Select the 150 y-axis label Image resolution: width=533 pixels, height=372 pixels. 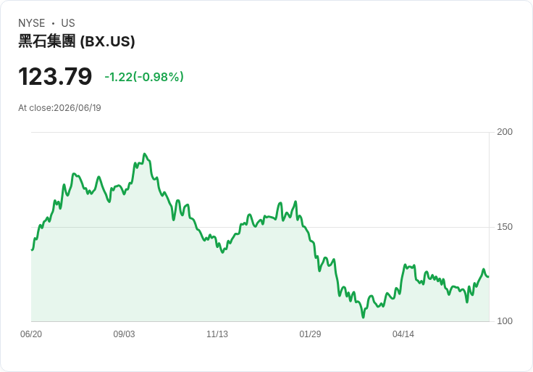coord(505,227)
